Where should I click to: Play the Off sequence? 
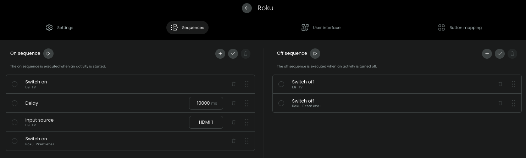(315, 53)
